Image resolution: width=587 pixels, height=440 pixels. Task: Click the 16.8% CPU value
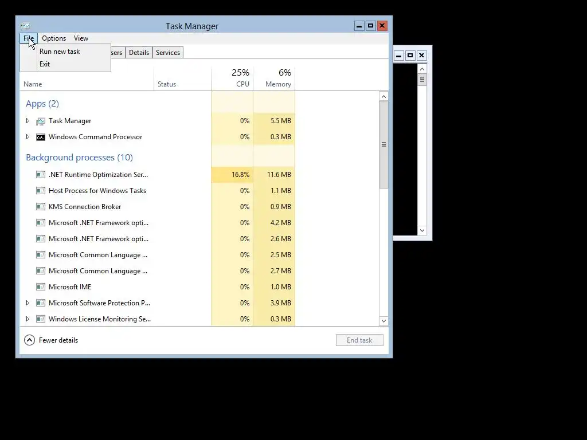point(240,175)
